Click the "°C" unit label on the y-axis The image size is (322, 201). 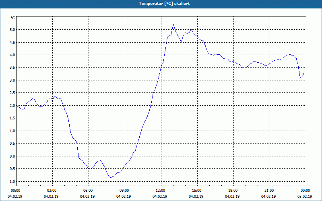13,18
